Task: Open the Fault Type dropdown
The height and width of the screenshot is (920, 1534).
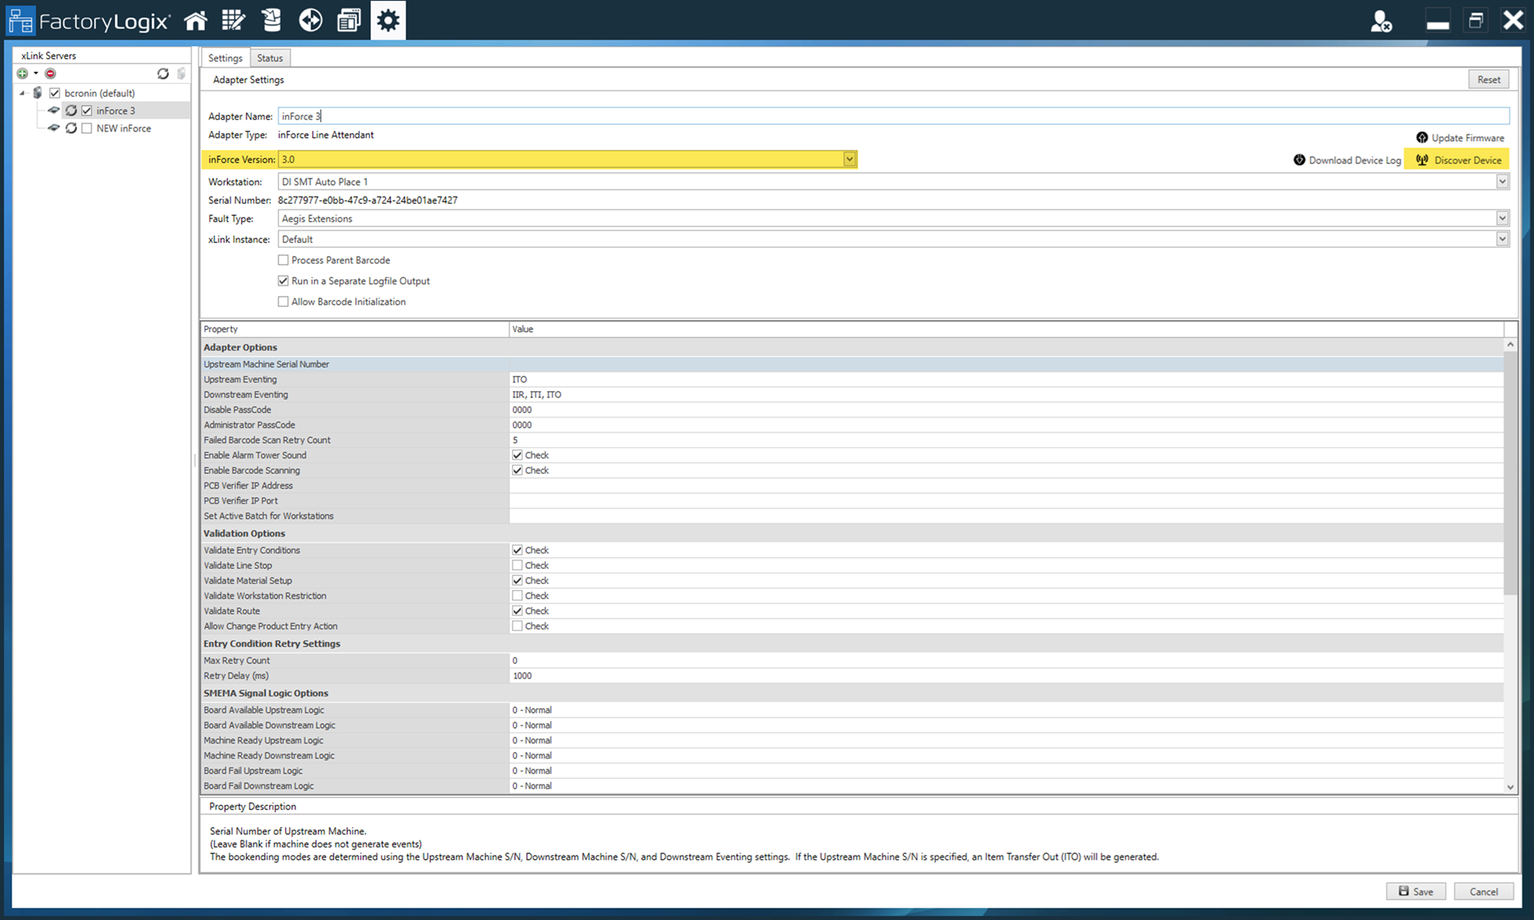Action: [1503, 218]
